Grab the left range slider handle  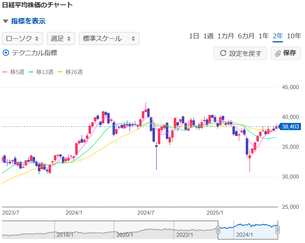[x=218, y=230]
